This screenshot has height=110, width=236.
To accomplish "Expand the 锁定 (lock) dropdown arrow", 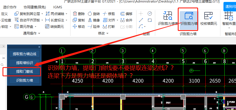I will (11, 27).
